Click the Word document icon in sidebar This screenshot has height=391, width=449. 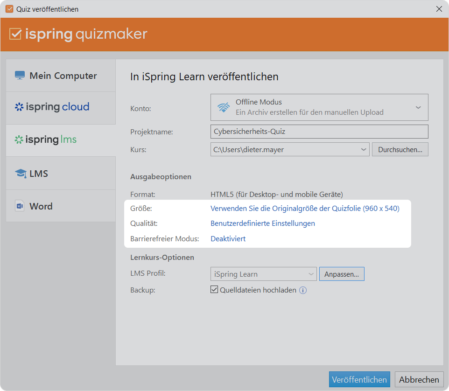20,206
